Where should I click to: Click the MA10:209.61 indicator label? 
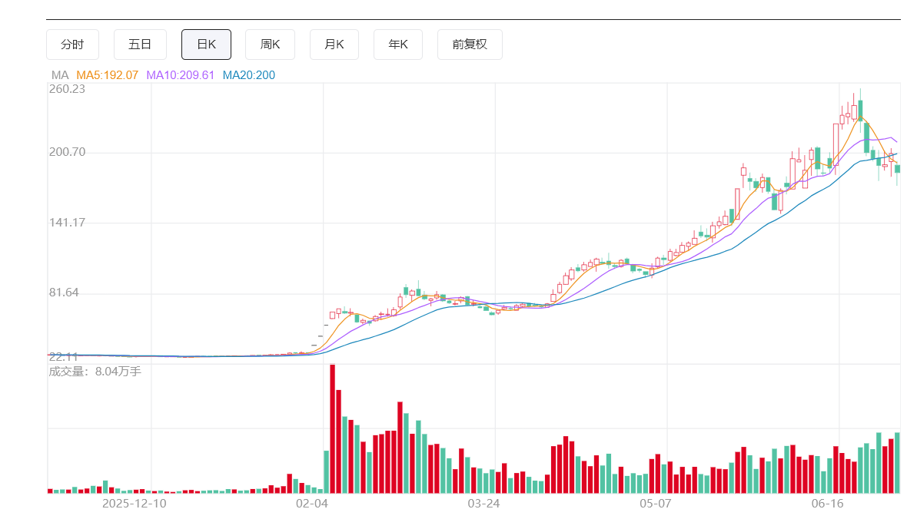point(180,74)
